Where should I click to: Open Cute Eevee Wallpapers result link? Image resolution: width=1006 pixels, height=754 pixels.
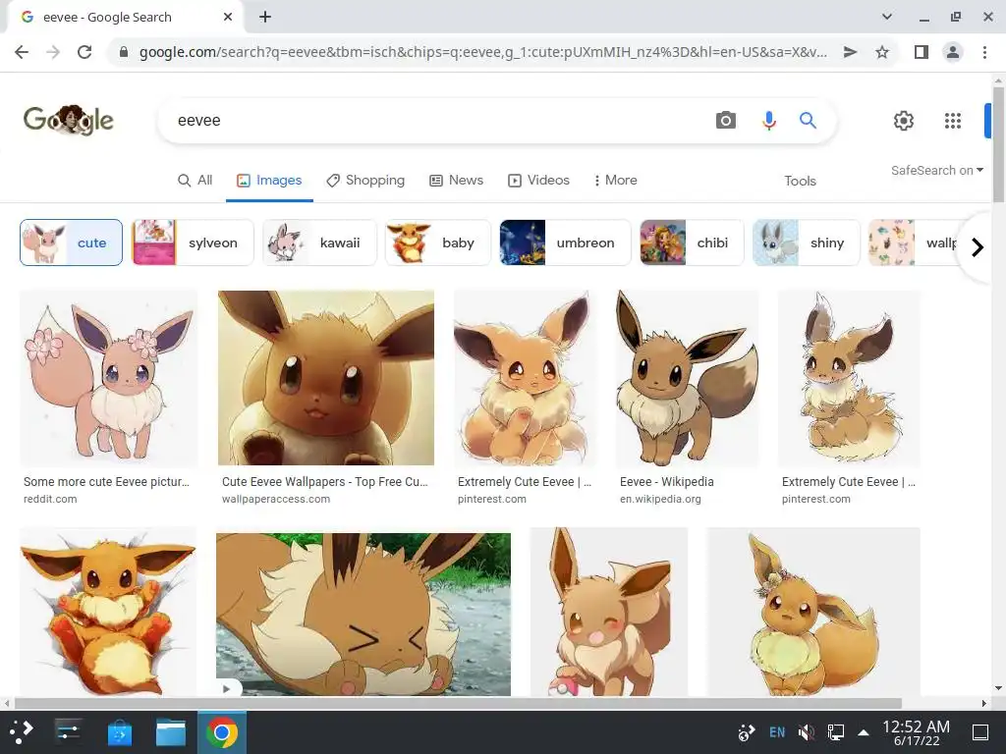pos(324,481)
